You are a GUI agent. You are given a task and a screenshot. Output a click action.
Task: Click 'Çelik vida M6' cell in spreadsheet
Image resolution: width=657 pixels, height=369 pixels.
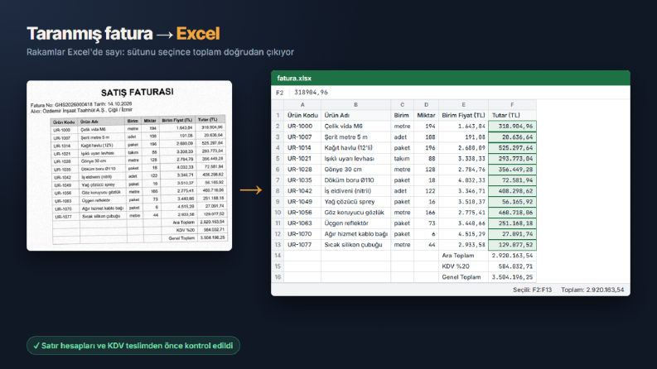pyautogui.click(x=355, y=126)
